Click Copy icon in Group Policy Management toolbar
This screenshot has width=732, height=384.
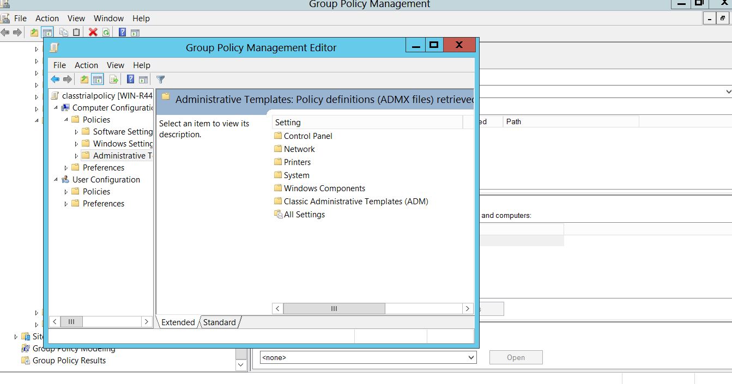click(x=64, y=32)
